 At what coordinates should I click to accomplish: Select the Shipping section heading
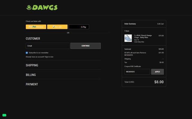(32, 65)
